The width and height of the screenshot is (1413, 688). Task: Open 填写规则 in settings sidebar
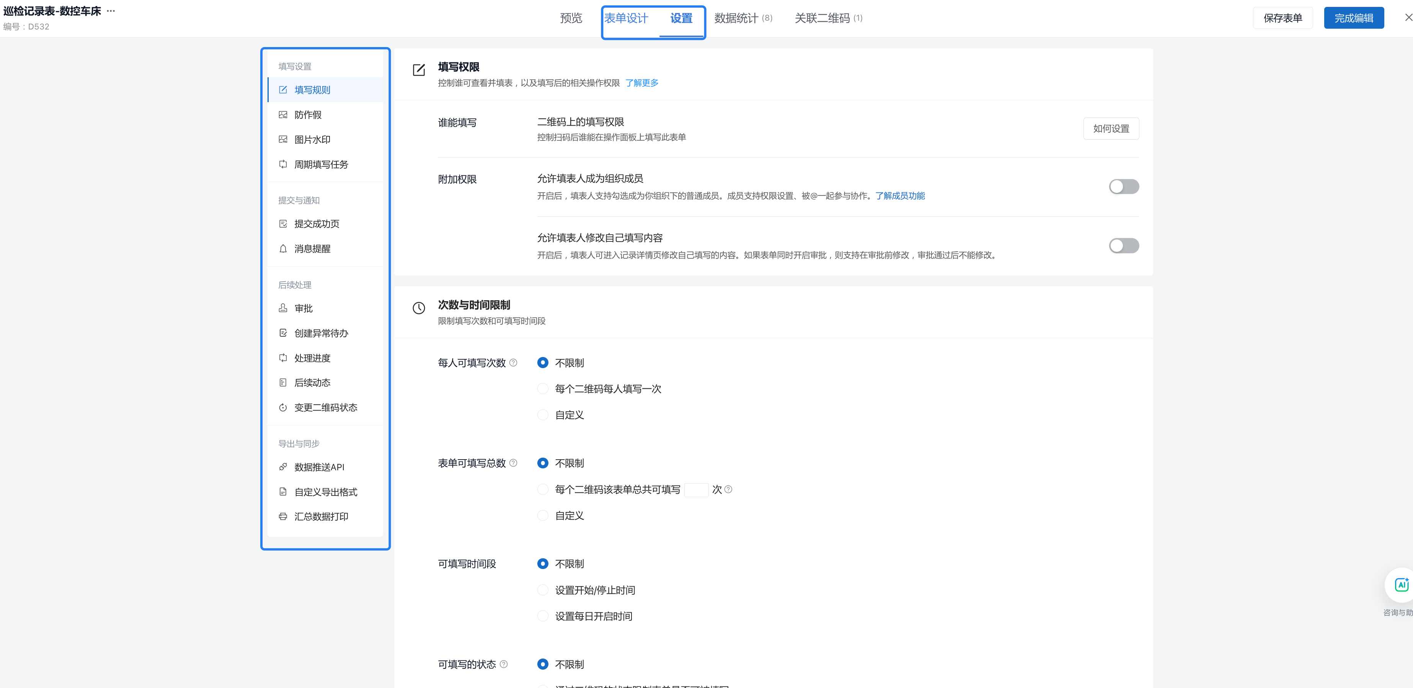(325, 90)
